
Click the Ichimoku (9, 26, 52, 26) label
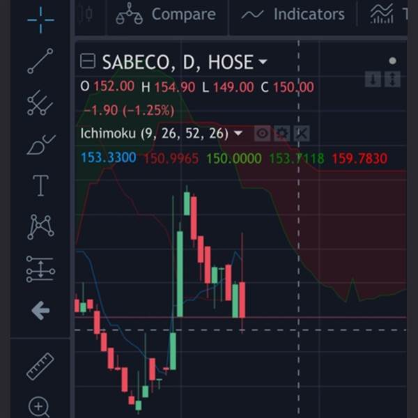[x=155, y=133]
